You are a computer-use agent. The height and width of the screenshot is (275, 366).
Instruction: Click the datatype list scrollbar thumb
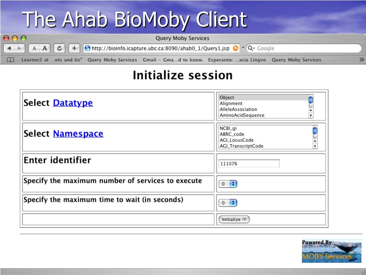(311, 100)
